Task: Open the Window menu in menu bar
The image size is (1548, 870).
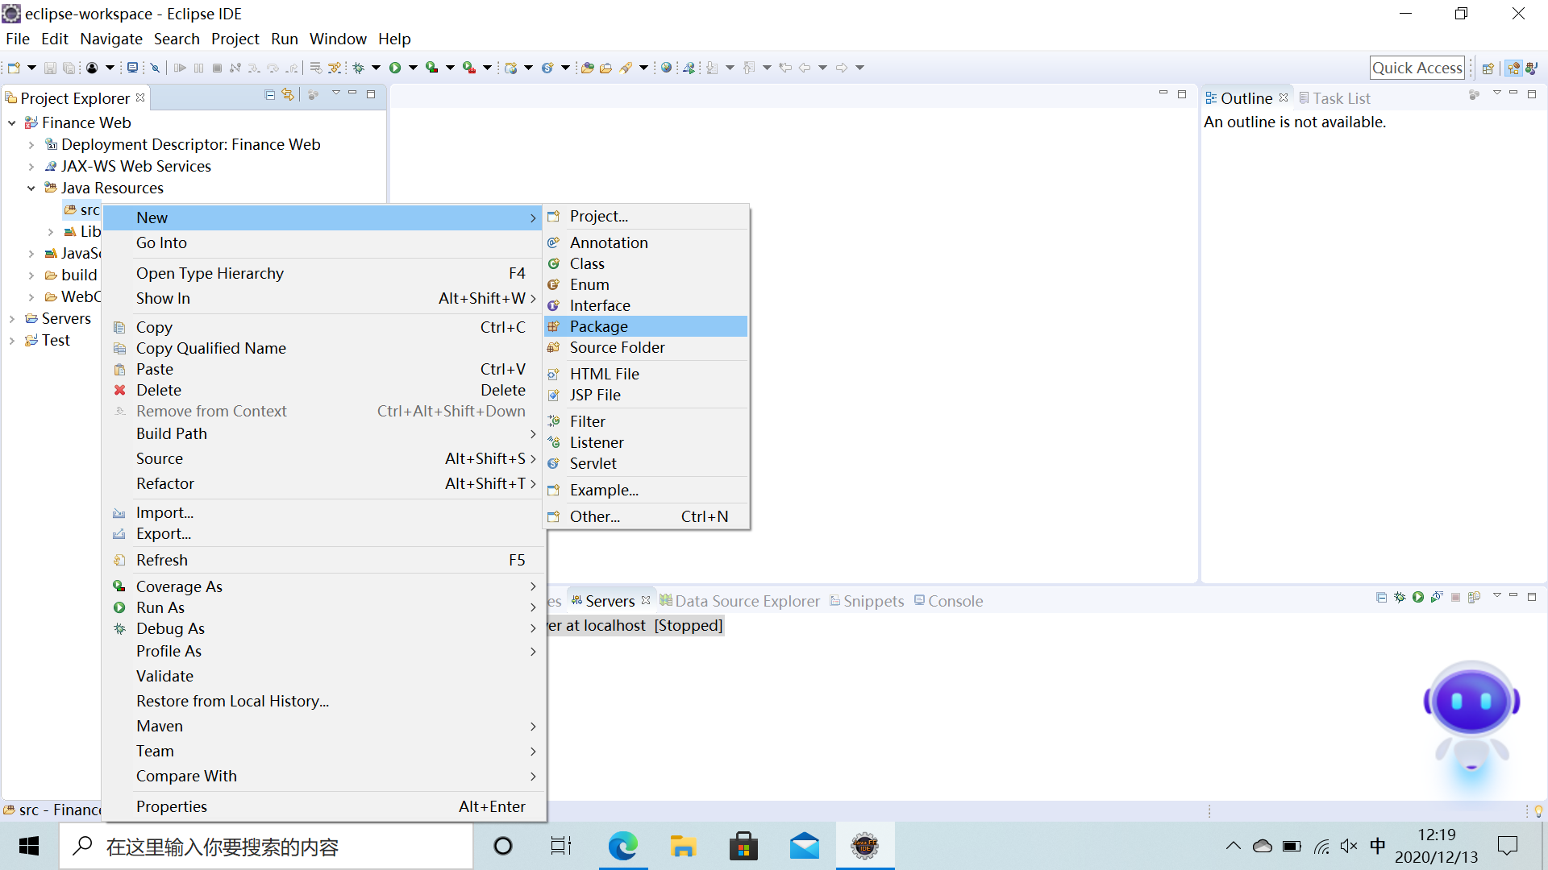Action: point(338,39)
